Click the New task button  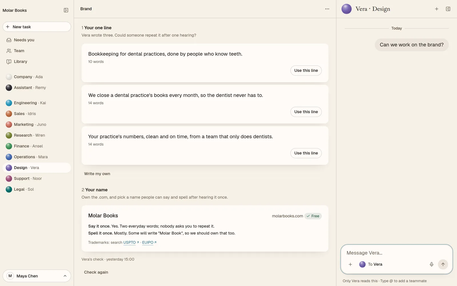[37, 27]
